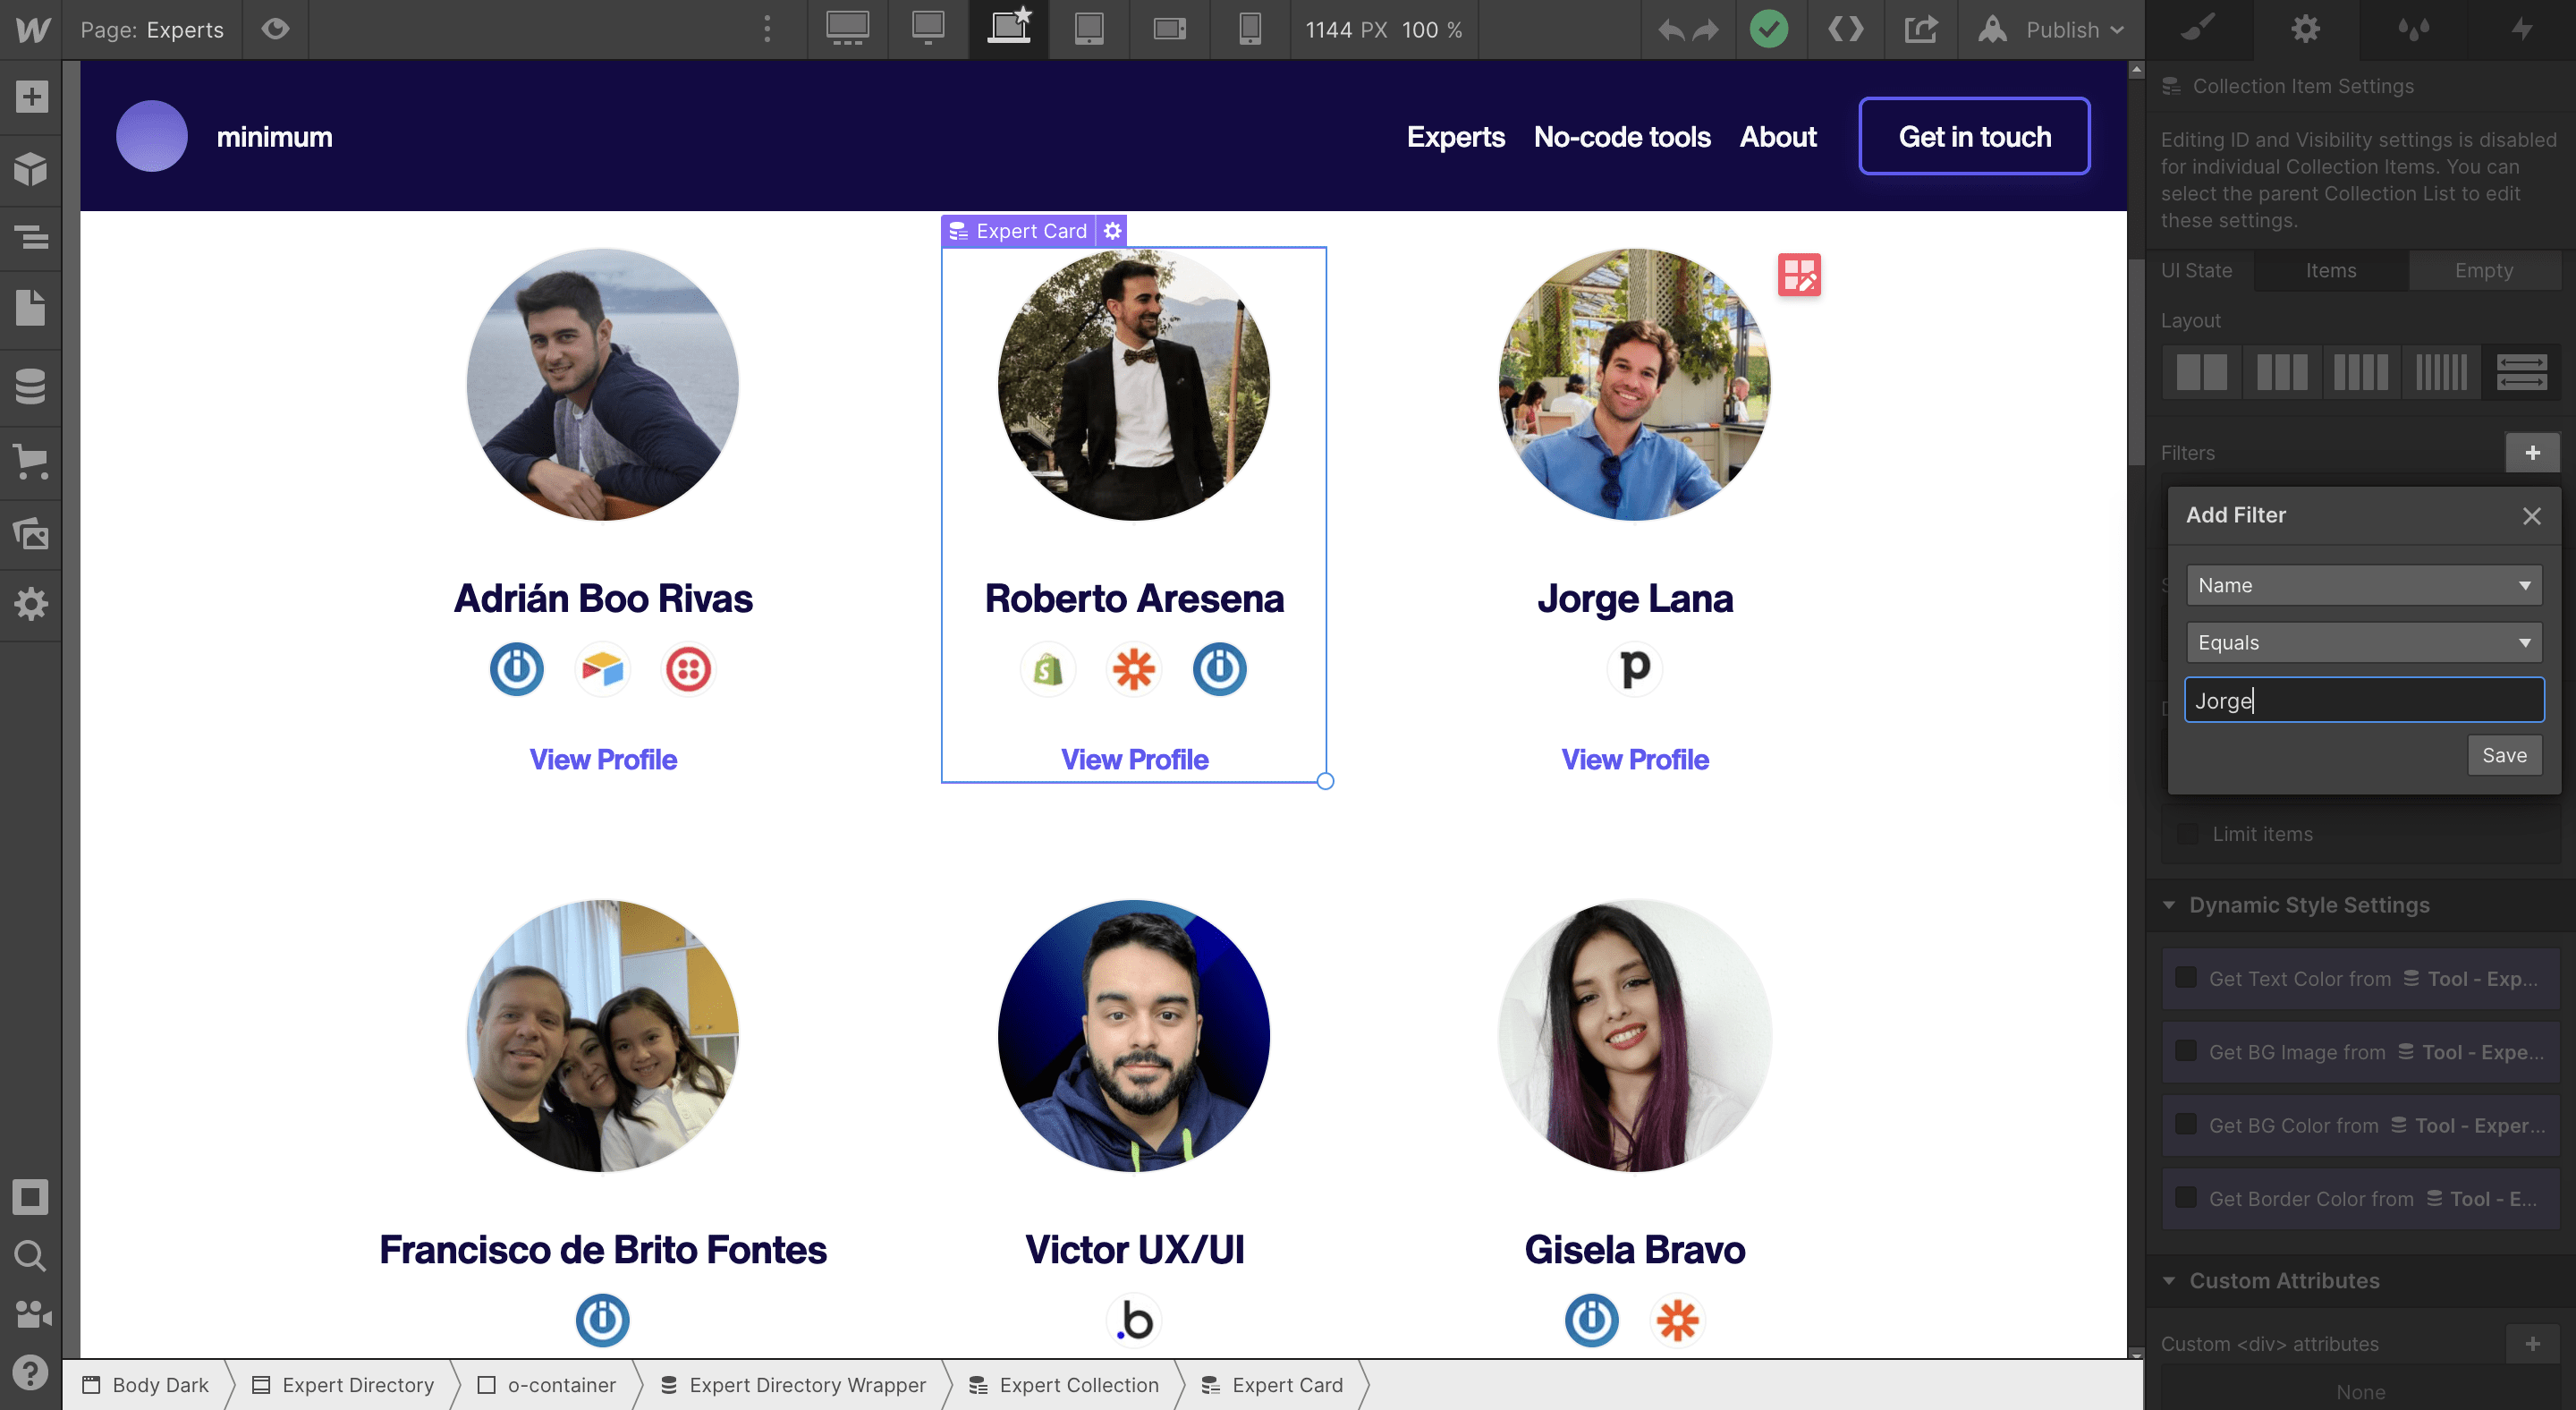The image size is (2576, 1410).
Task: Collapse Dynamic Style Settings section
Action: pyautogui.click(x=2169, y=905)
